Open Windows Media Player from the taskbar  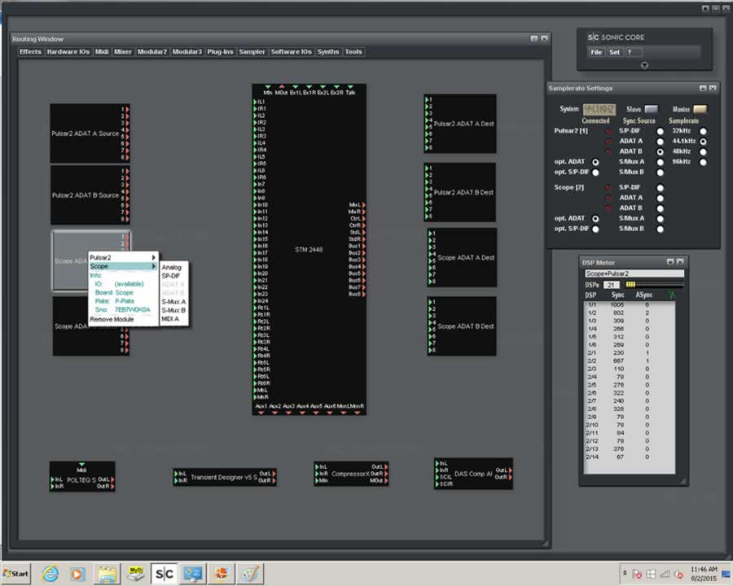(77, 574)
